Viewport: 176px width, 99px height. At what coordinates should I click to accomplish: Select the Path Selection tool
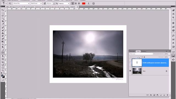[x=3, y=56]
